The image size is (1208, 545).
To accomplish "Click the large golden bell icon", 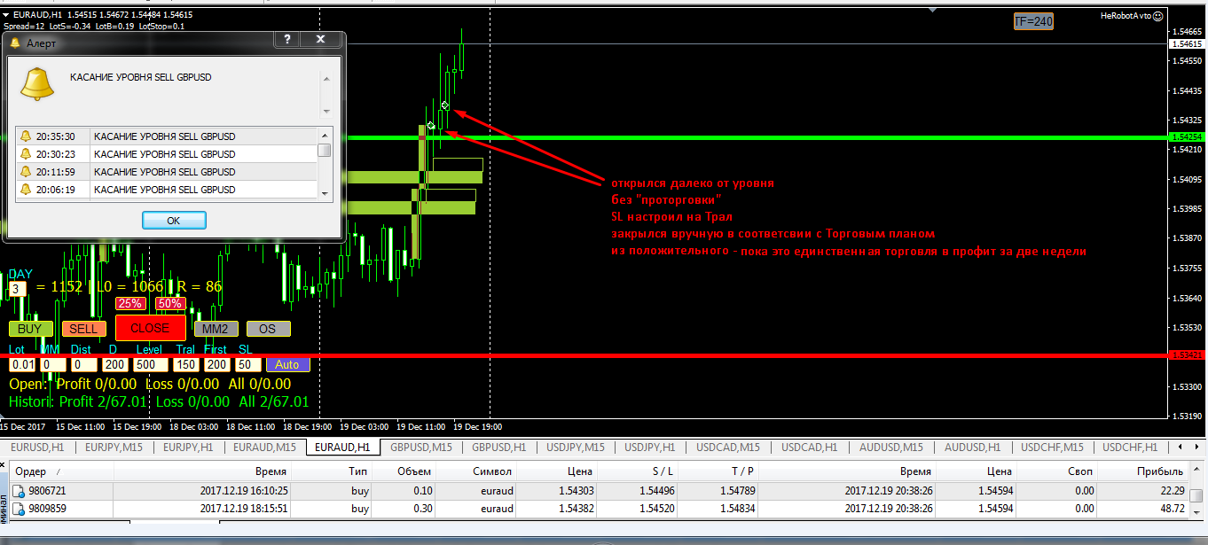I will pyautogui.click(x=37, y=83).
